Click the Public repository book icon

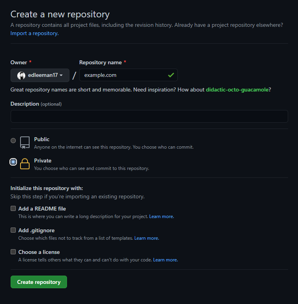25,143
